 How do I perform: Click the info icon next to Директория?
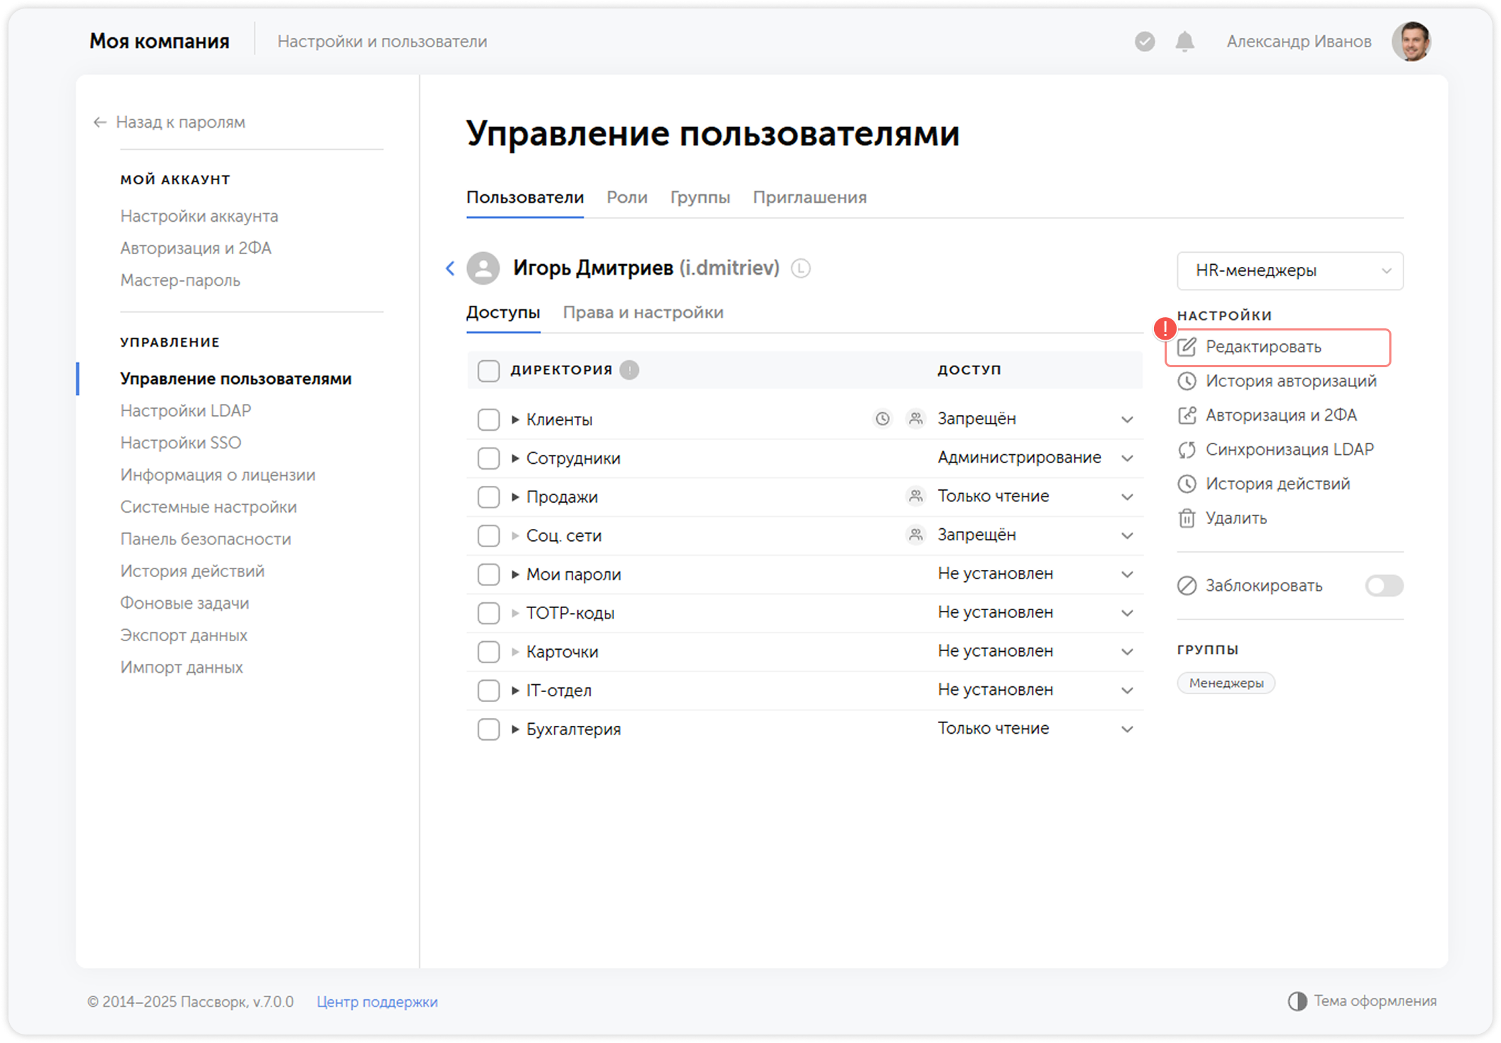pyautogui.click(x=629, y=370)
